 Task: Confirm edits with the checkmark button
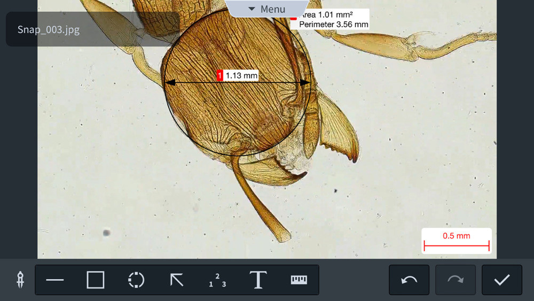click(501, 280)
